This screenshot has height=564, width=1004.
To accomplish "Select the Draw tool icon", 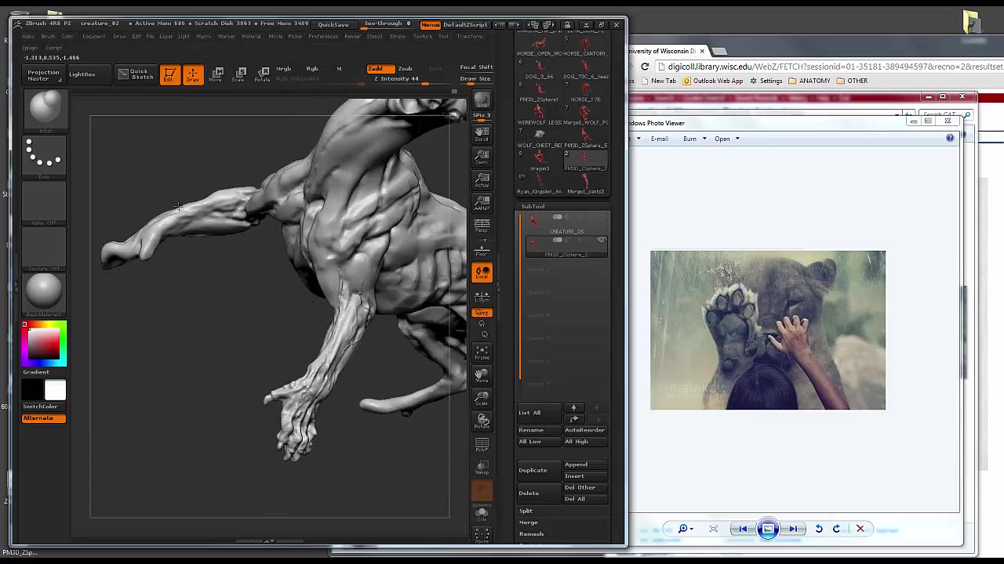I will click(192, 74).
